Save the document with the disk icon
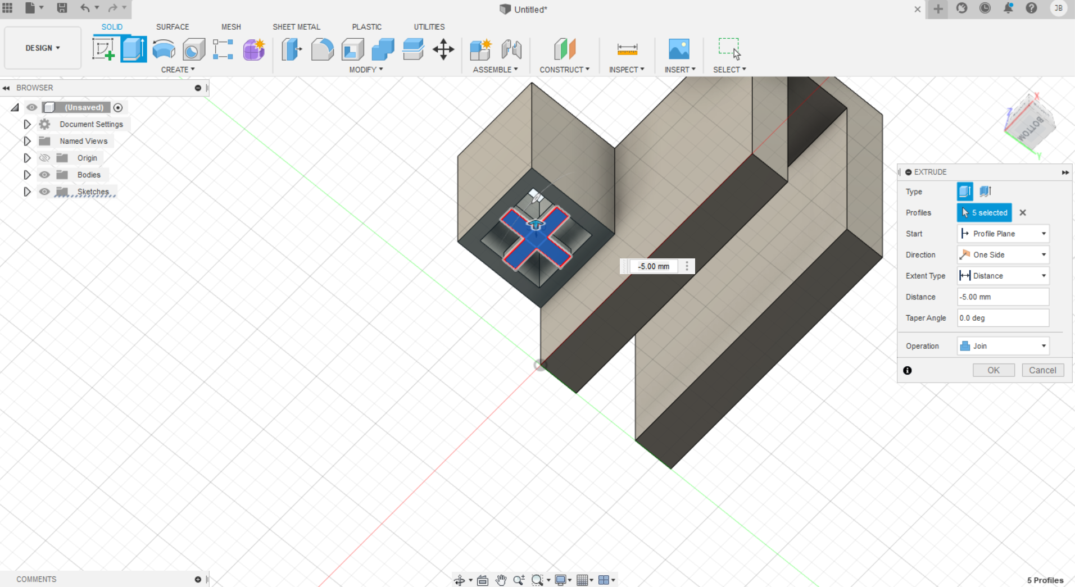The height and width of the screenshot is (587, 1075). [x=62, y=8]
